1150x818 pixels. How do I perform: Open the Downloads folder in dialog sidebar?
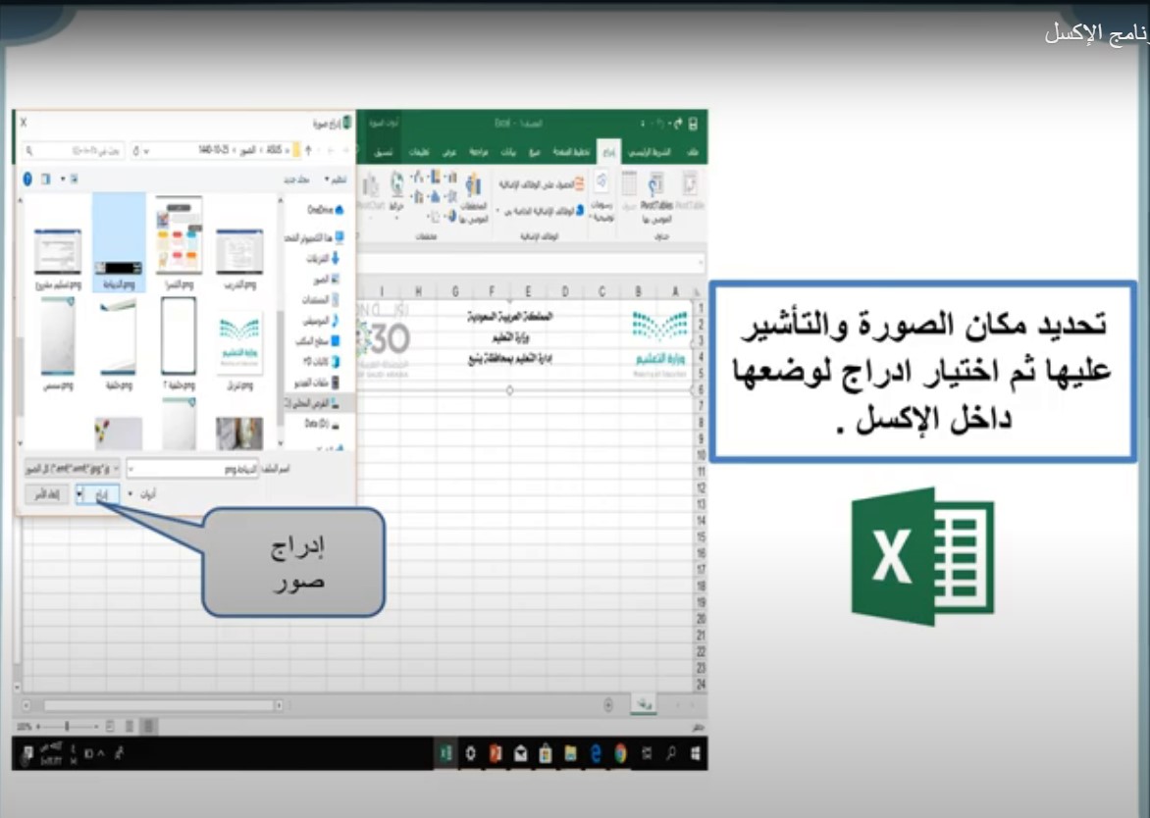(x=323, y=258)
